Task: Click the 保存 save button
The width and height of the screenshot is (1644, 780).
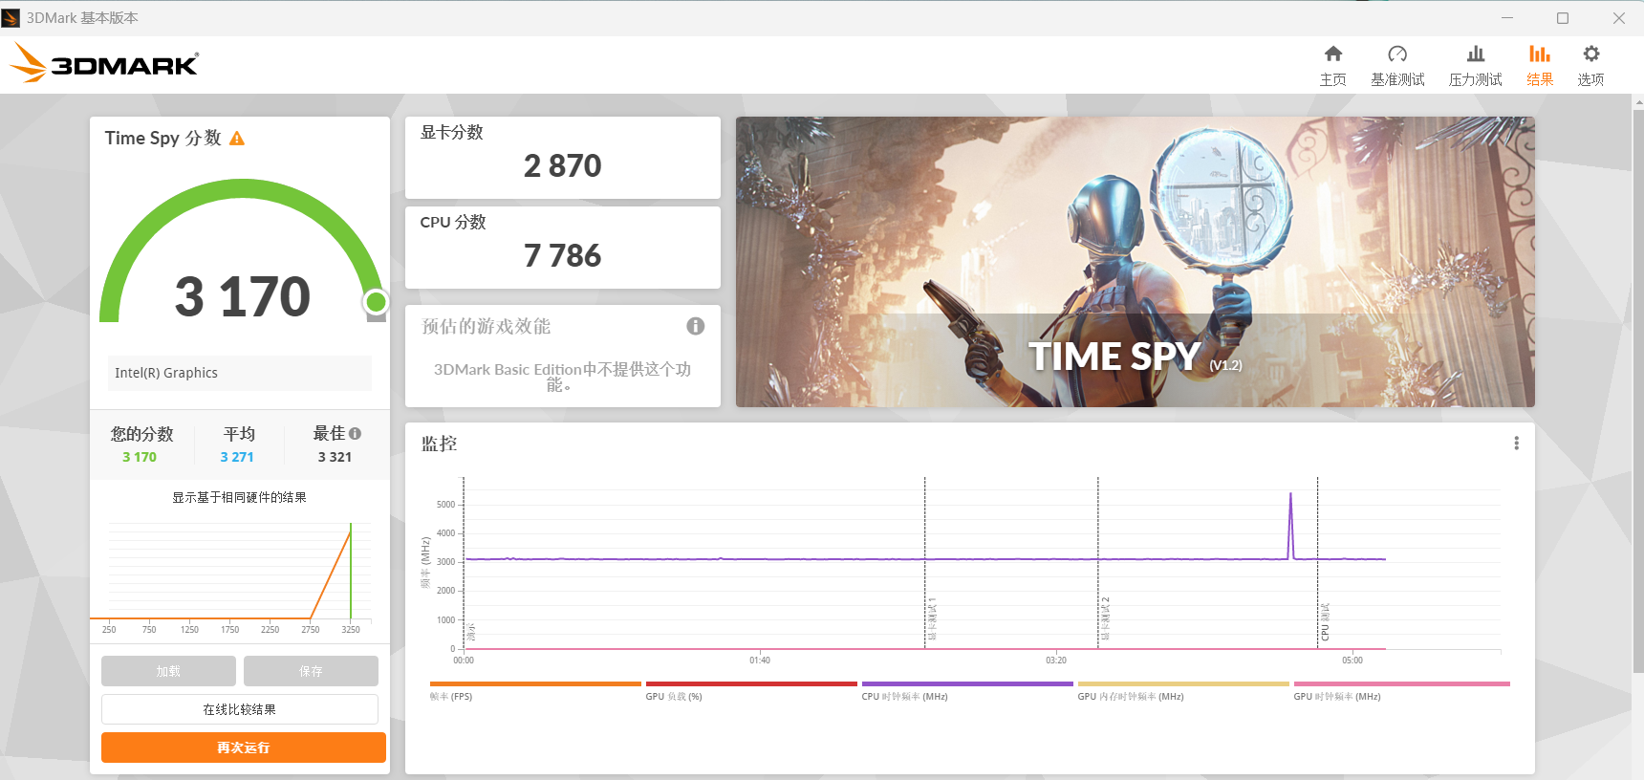Action: 311,671
